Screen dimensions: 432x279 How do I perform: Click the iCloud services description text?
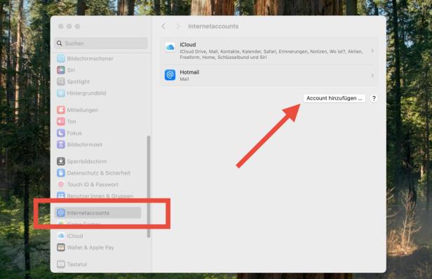pyautogui.click(x=271, y=54)
